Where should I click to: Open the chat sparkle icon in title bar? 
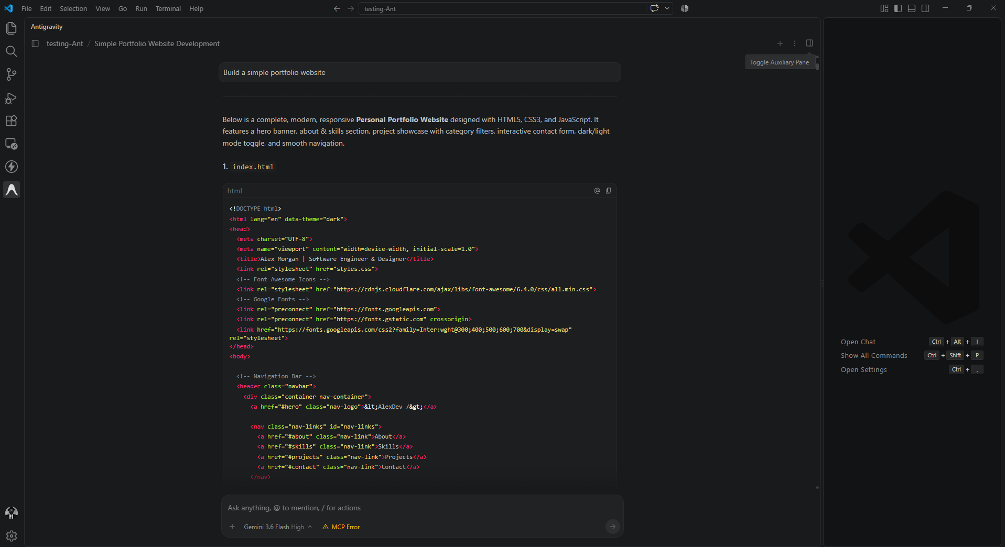coord(654,8)
